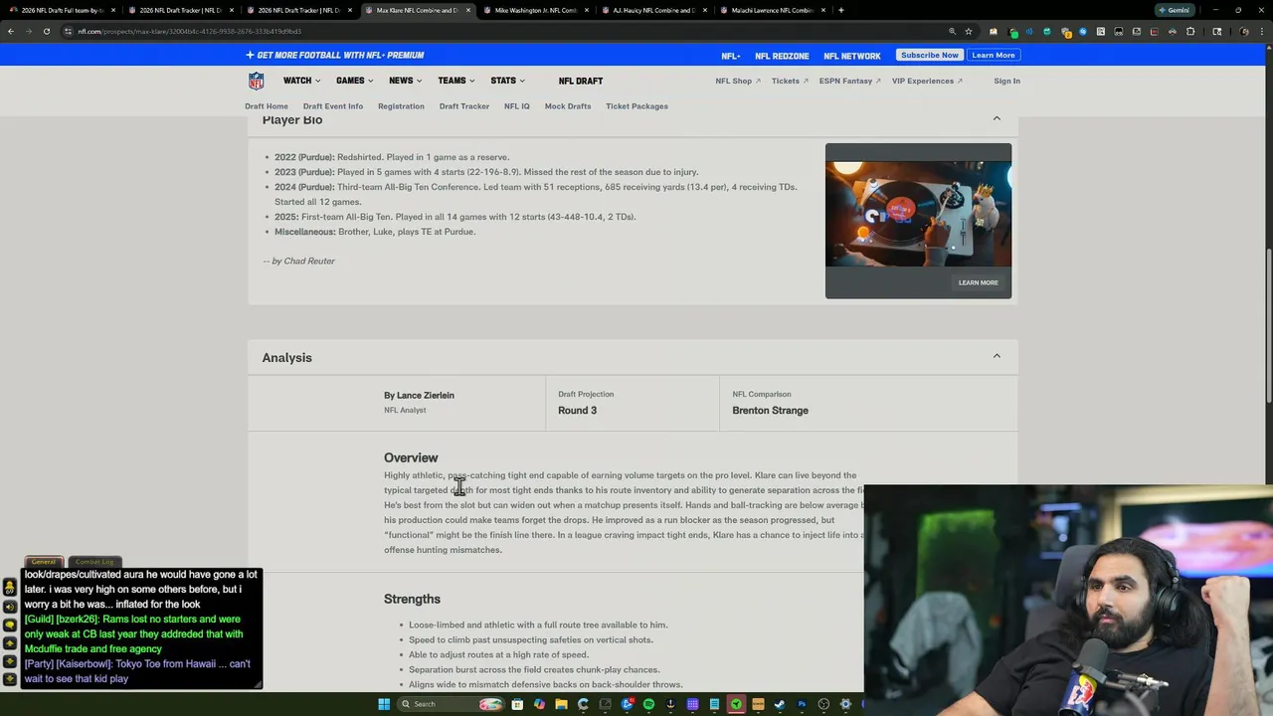Screen dimensions: 1273x716
Task: Open the STATS dropdown menu
Action: [x=507, y=81]
